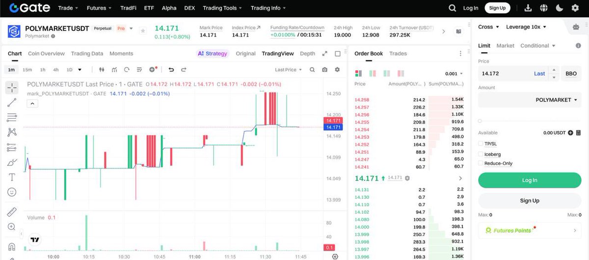Screen dimensions: 589x260
Task: Select the ruler measure tool
Action: pos(12,212)
